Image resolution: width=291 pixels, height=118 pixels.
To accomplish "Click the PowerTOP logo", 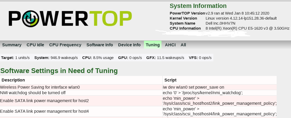I will 70,19.
